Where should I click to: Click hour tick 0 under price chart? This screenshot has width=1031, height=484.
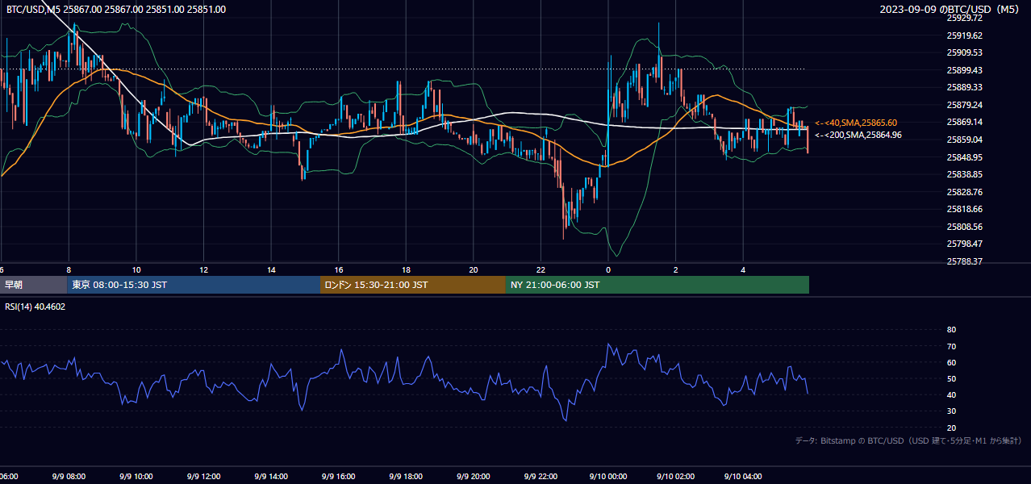[608, 270]
